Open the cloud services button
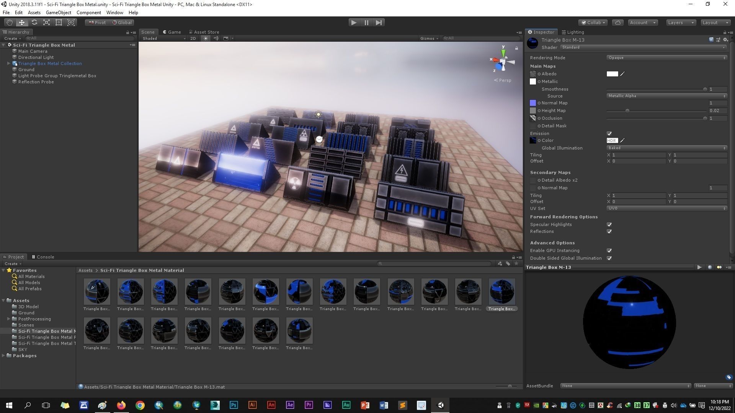Image resolution: width=735 pixels, height=413 pixels. pyautogui.click(x=618, y=23)
